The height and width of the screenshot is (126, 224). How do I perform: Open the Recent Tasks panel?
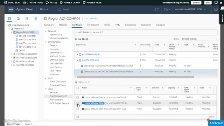coord(13,124)
